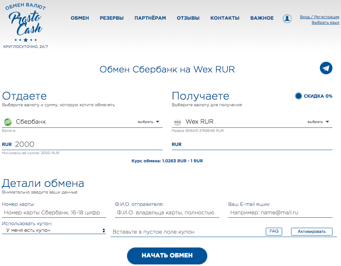Click the E-mail ящик input field
The height and width of the screenshot is (266, 341).
point(280,213)
